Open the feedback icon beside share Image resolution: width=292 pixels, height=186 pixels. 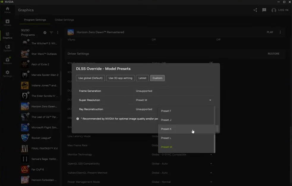264,10
